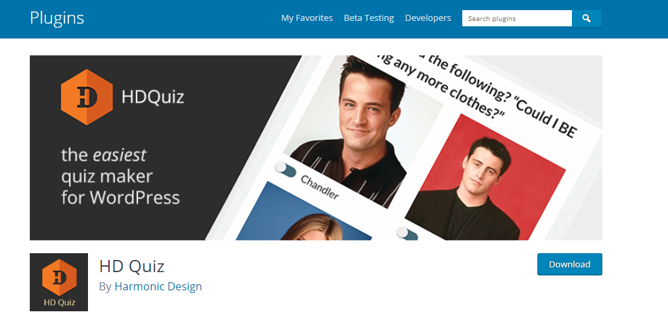Image resolution: width=668 pixels, height=316 pixels.
Task: Download the HD Quiz plugin
Action: (x=570, y=264)
